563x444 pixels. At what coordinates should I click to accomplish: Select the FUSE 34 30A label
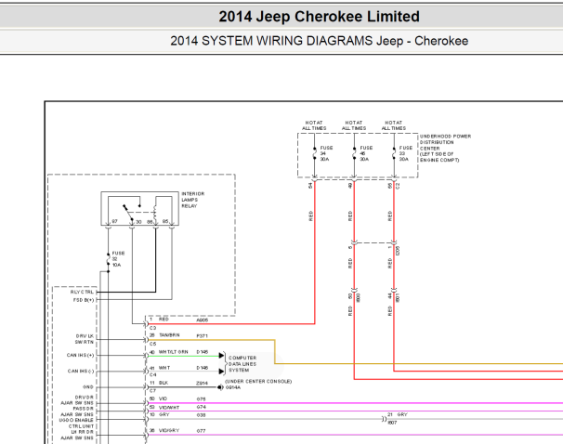pyautogui.click(x=326, y=153)
